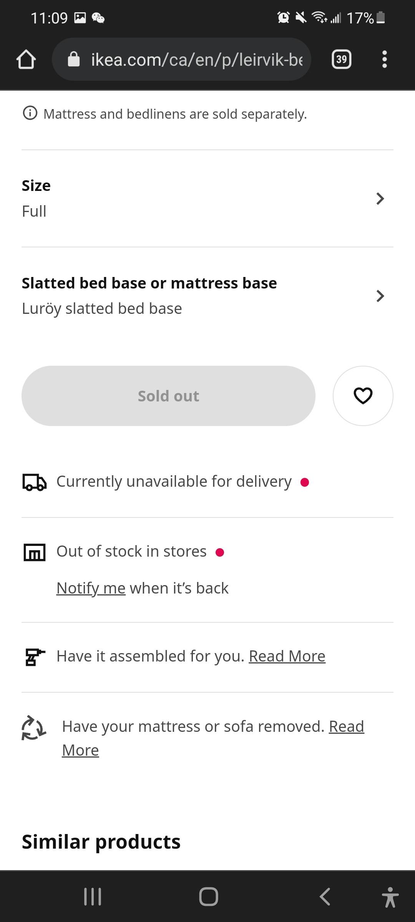
Task: Open the browser three-dot menu
Action: (x=384, y=60)
